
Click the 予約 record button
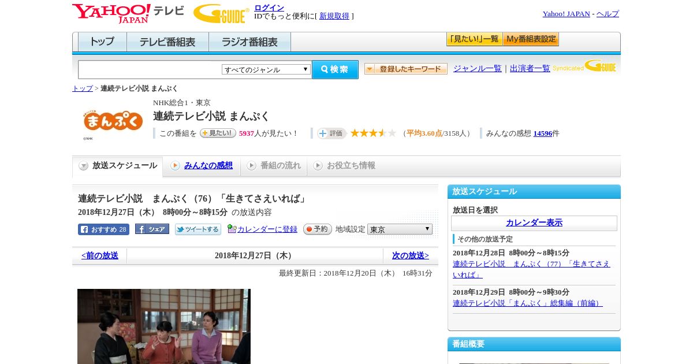318,229
